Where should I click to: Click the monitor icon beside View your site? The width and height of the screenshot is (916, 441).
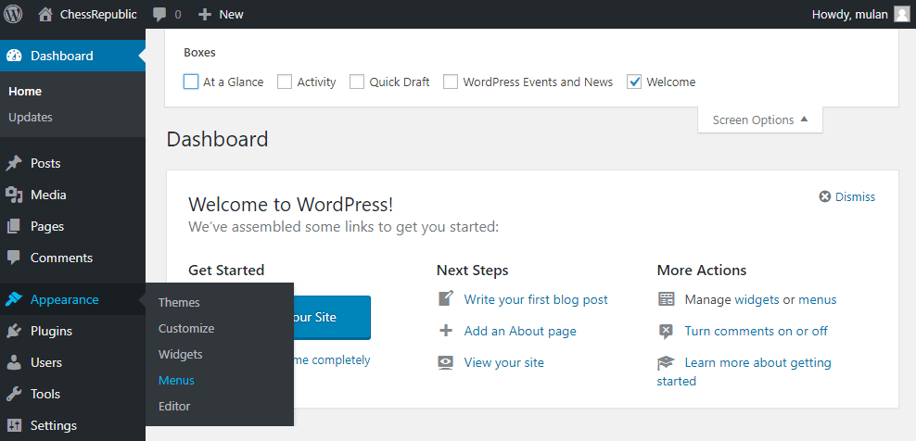[x=446, y=363]
